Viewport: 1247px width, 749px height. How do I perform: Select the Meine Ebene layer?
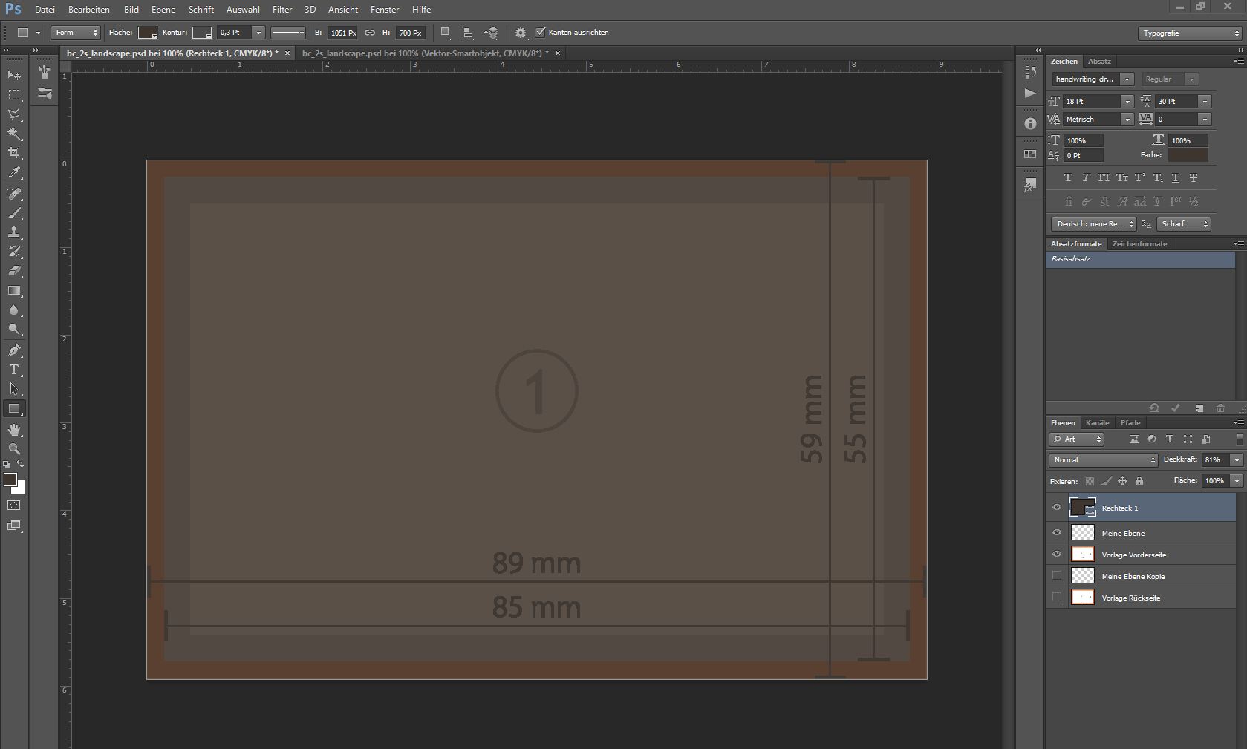coord(1123,533)
